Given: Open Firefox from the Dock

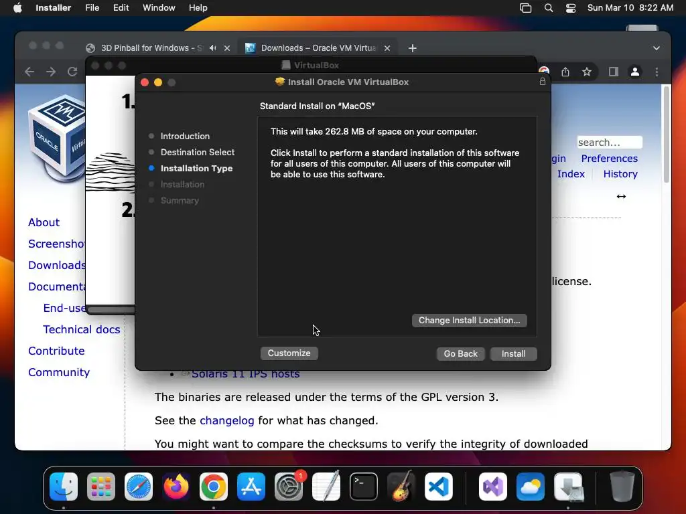Looking at the screenshot, I should (176, 486).
